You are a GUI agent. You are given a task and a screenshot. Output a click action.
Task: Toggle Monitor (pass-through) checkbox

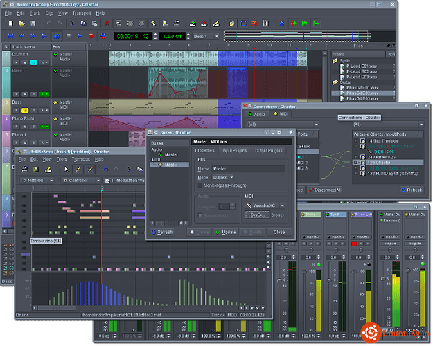click(x=200, y=186)
